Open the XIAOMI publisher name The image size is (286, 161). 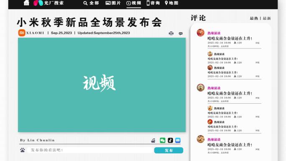(35, 33)
